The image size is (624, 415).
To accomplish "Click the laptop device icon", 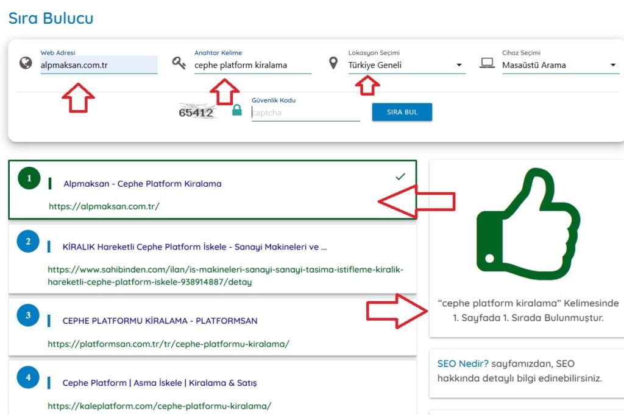I will click(x=486, y=63).
